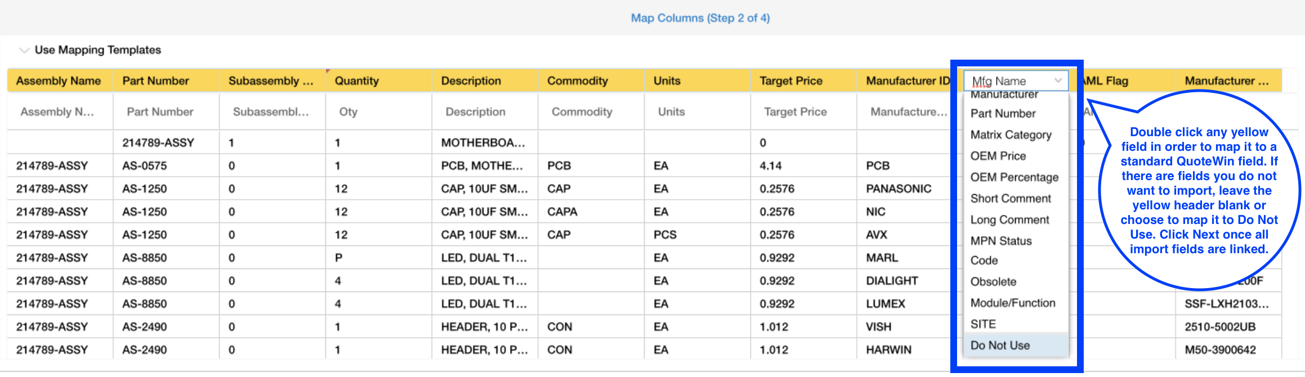Screen dimensions: 1305x377
Task: Expand the Use Mapping Templates chevron
Action: [24, 50]
